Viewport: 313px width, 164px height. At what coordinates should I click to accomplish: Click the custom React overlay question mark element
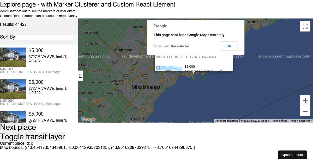[80, 75]
